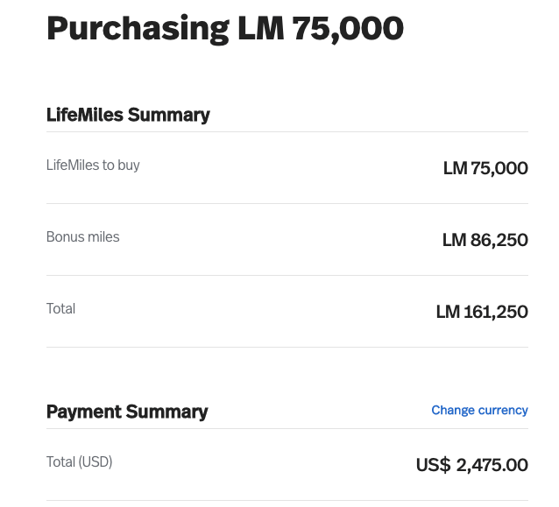
Task: Click the divider between LifeMiles to buy and Bonus miles
Action: (287, 204)
